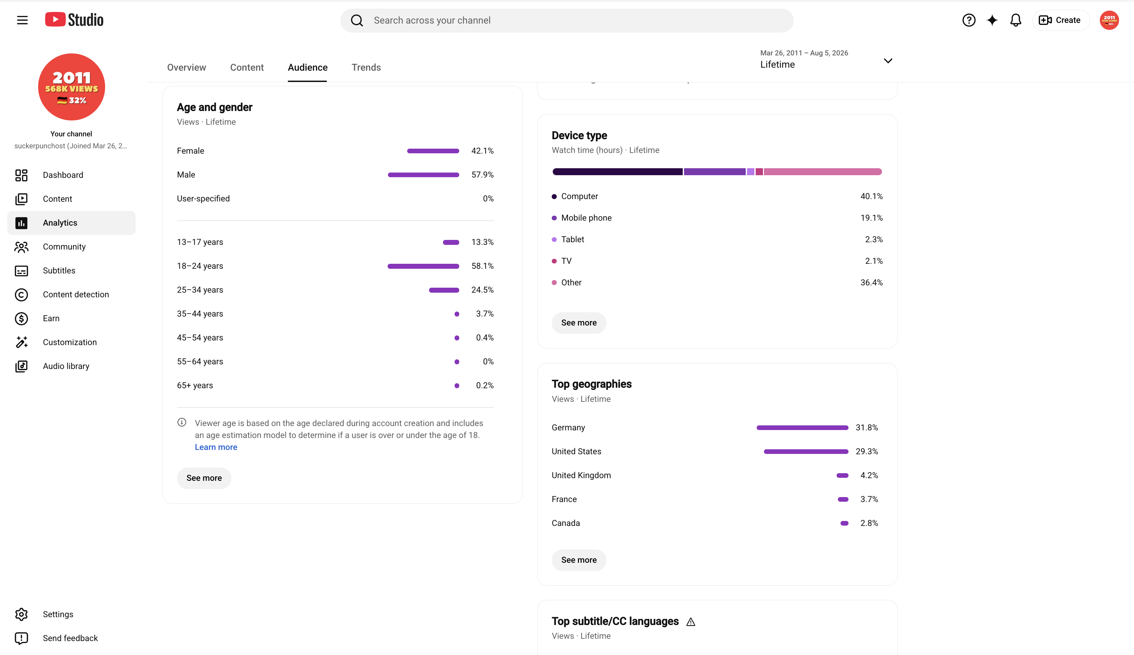Click the sparkle Ask Studio icon

pyautogui.click(x=992, y=20)
